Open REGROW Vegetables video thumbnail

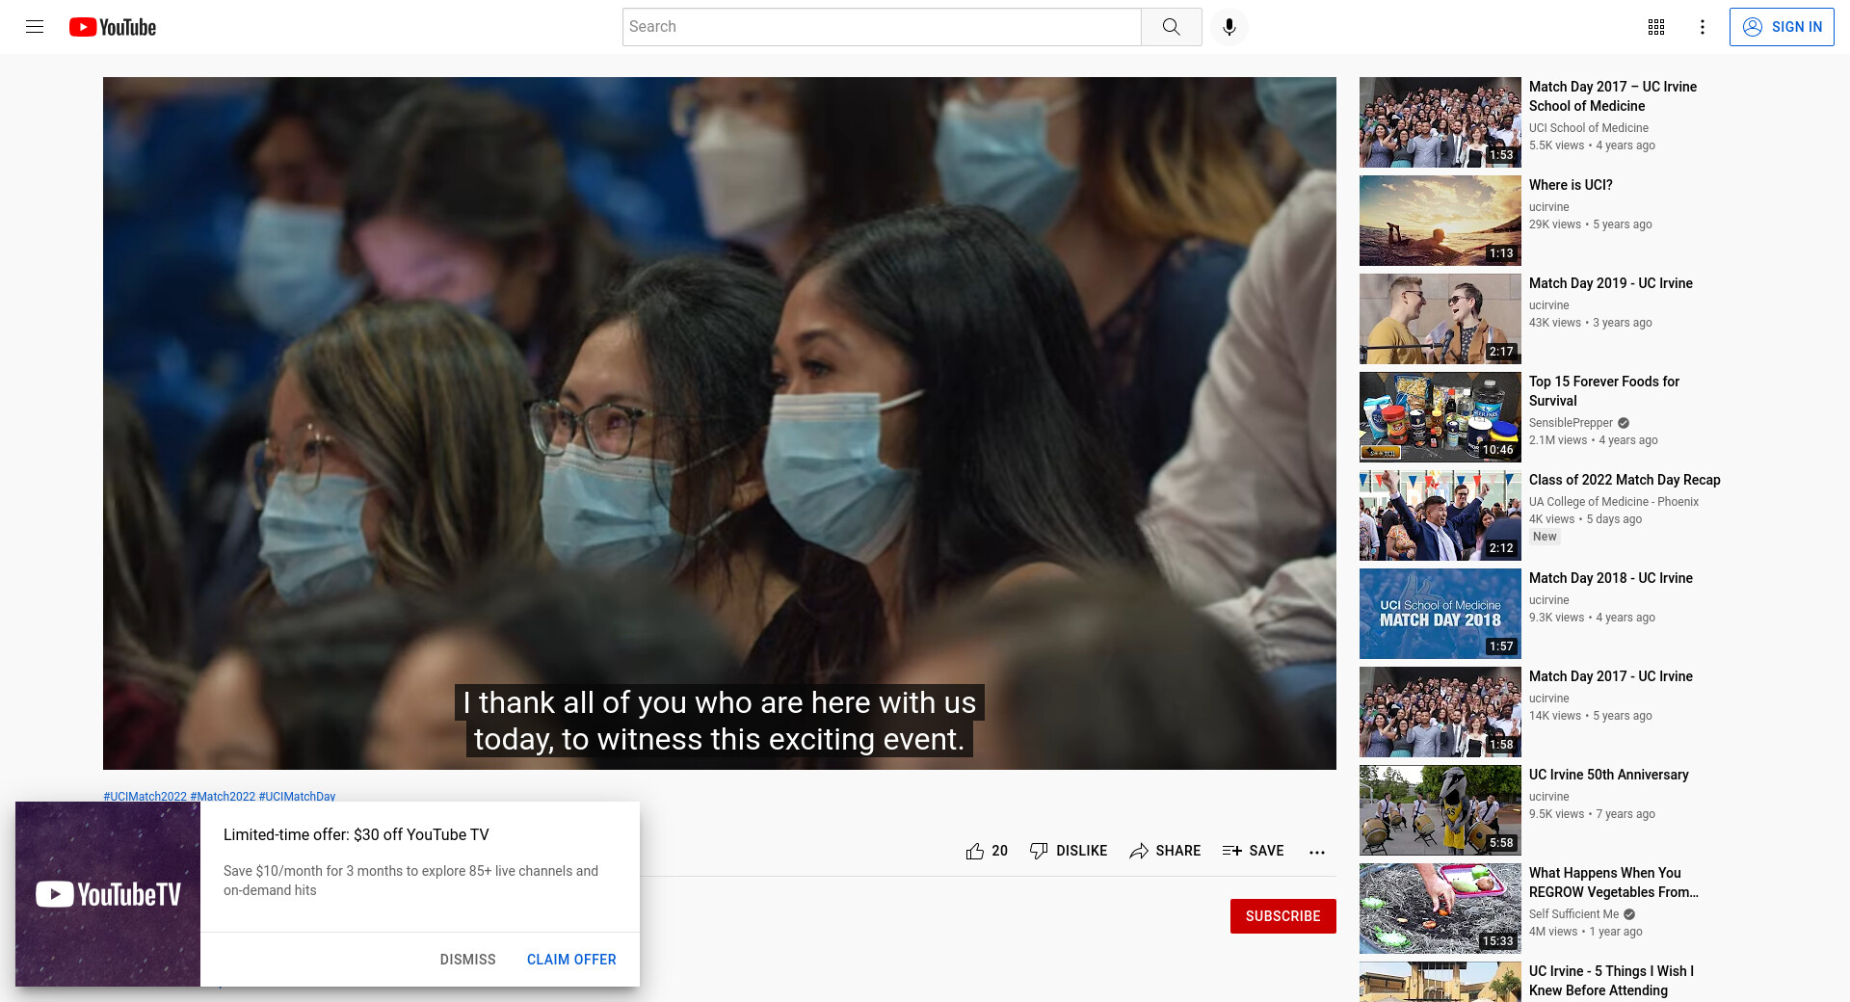pyautogui.click(x=1440, y=909)
